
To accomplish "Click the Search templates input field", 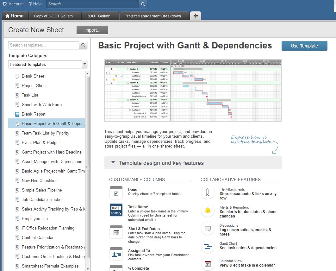I will click(44, 45).
